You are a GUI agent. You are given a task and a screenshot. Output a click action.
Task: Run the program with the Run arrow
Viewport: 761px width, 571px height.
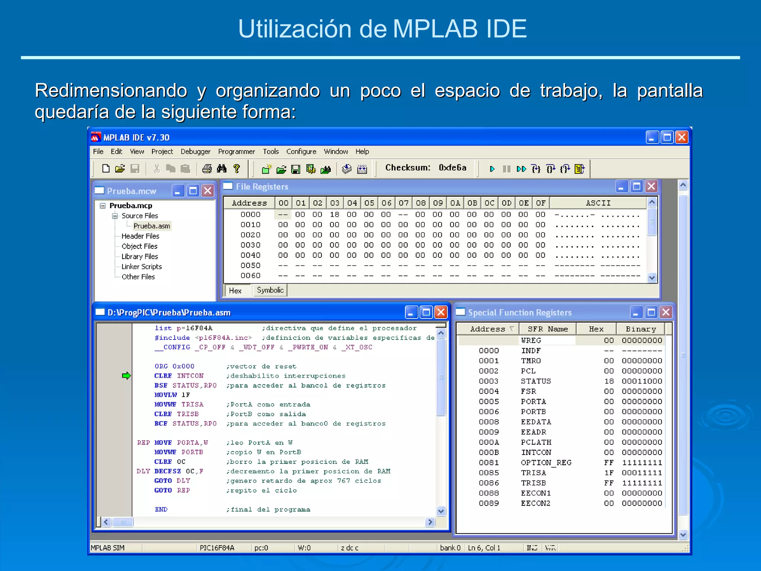click(492, 169)
